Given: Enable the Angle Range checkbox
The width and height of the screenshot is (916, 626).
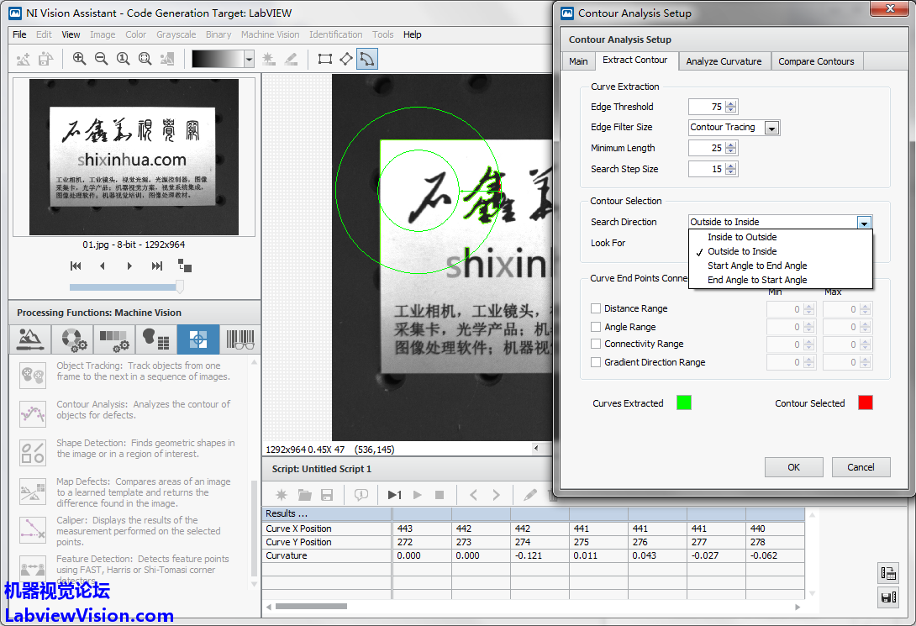Looking at the screenshot, I should click(x=596, y=326).
